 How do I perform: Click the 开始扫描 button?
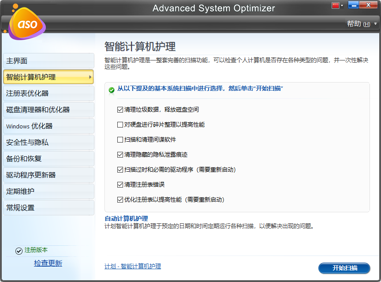(344, 268)
